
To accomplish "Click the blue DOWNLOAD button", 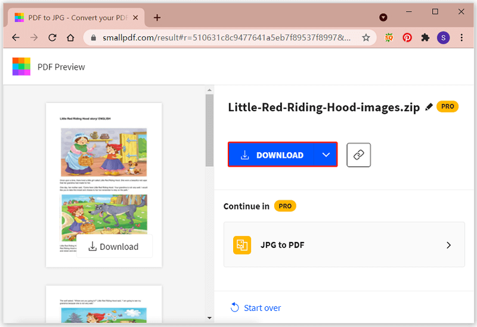I will (x=271, y=155).
